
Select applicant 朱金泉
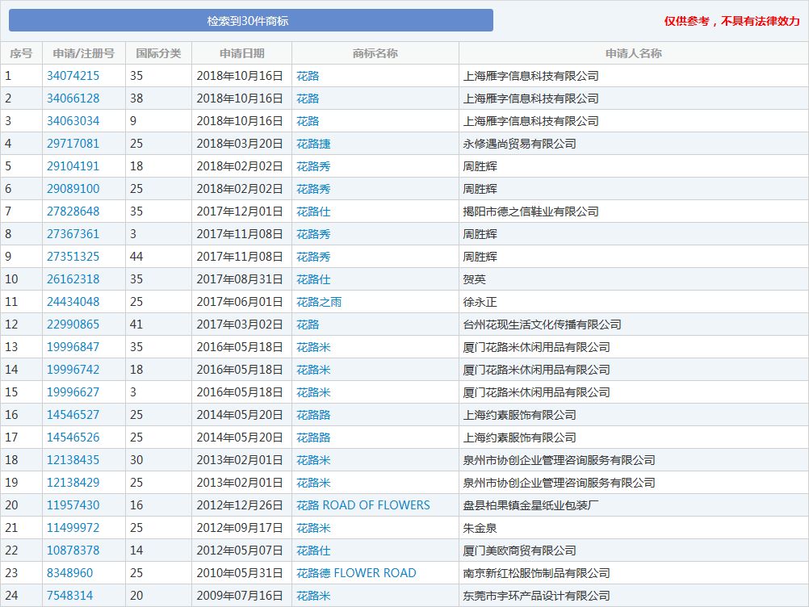(x=480, y=528)
